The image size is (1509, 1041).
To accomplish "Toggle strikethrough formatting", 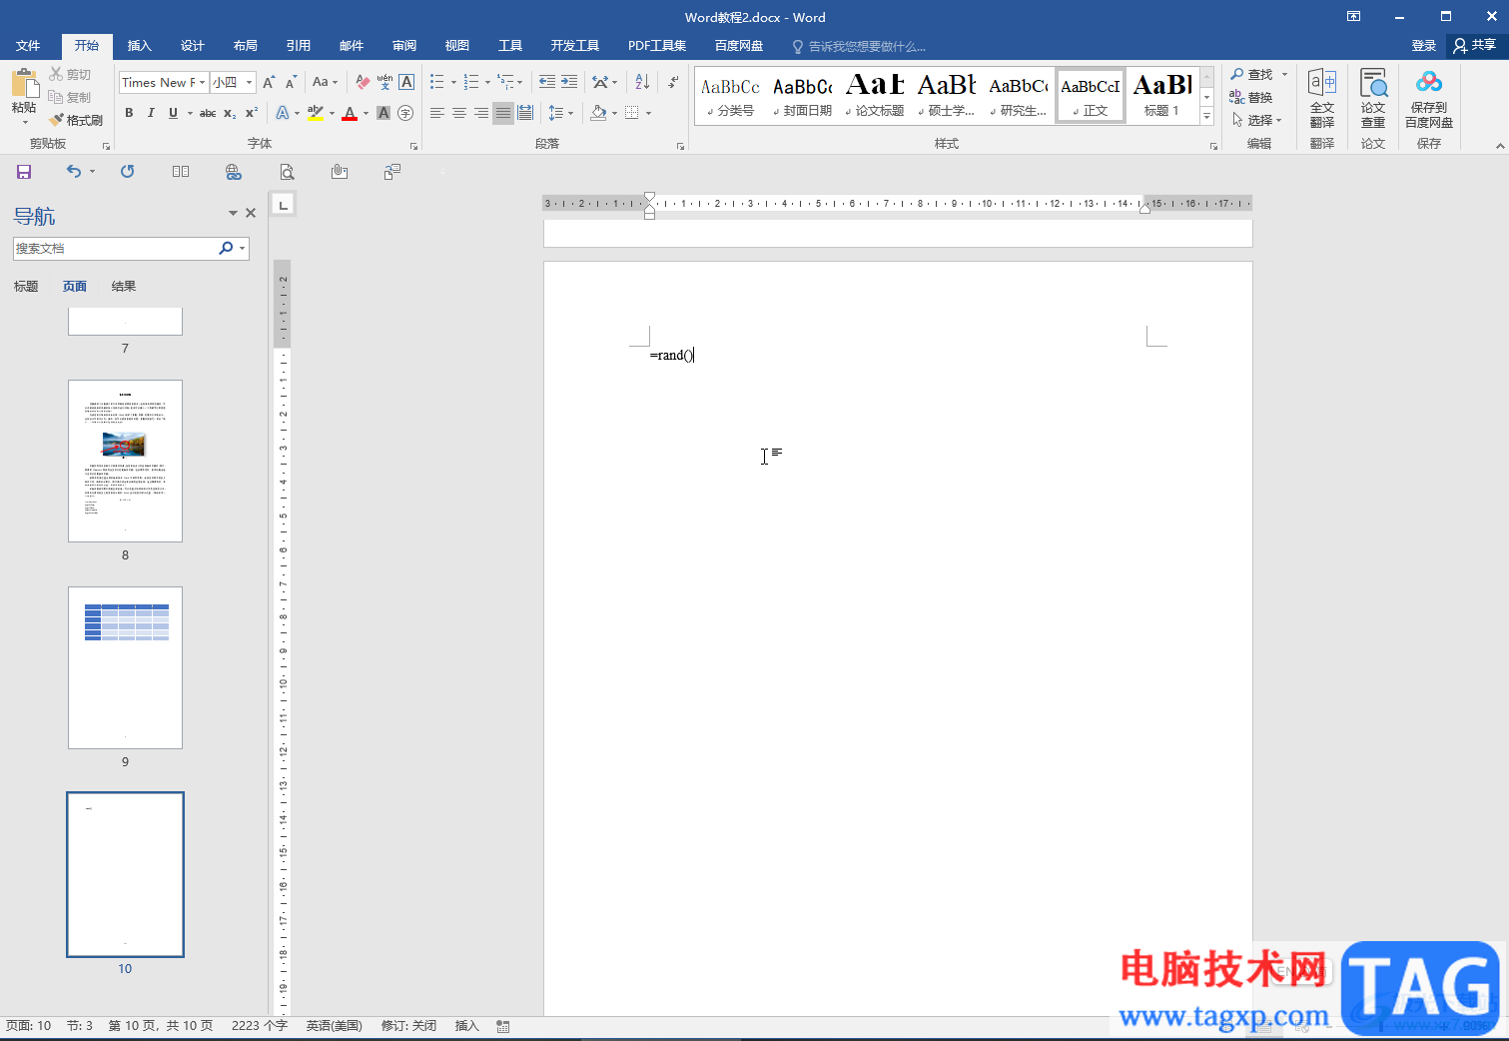I will point(208,113).
